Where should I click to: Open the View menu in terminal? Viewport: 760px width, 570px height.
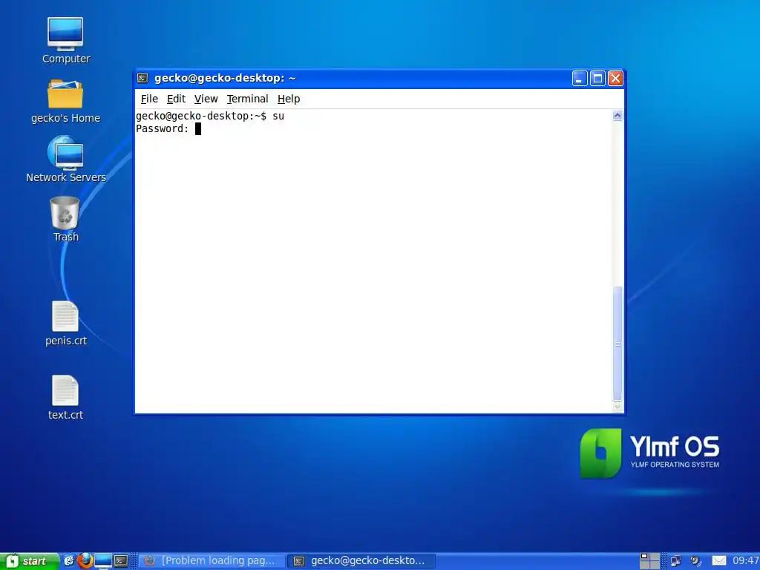point(206,99)
